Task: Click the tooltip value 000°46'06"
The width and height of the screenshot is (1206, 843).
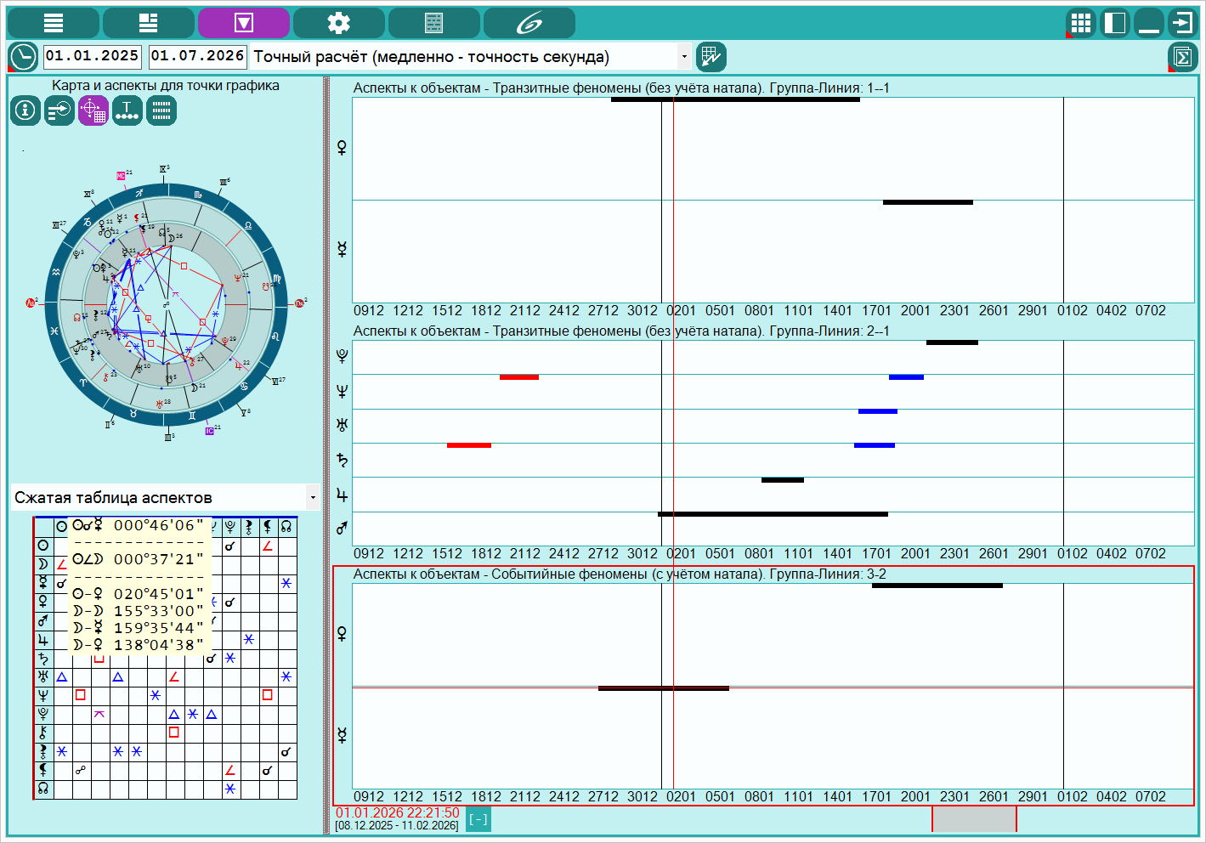Action: [x=159, y=525]
